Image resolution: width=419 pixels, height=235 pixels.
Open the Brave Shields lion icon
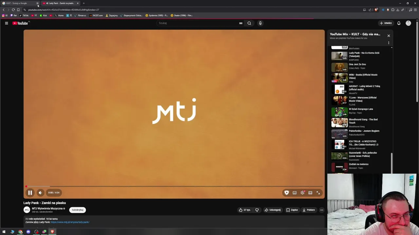(376, 10)
